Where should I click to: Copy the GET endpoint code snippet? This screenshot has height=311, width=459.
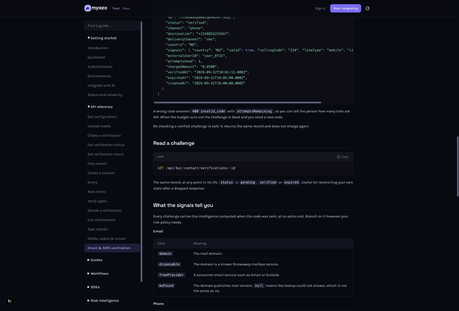tap(342, 157)
